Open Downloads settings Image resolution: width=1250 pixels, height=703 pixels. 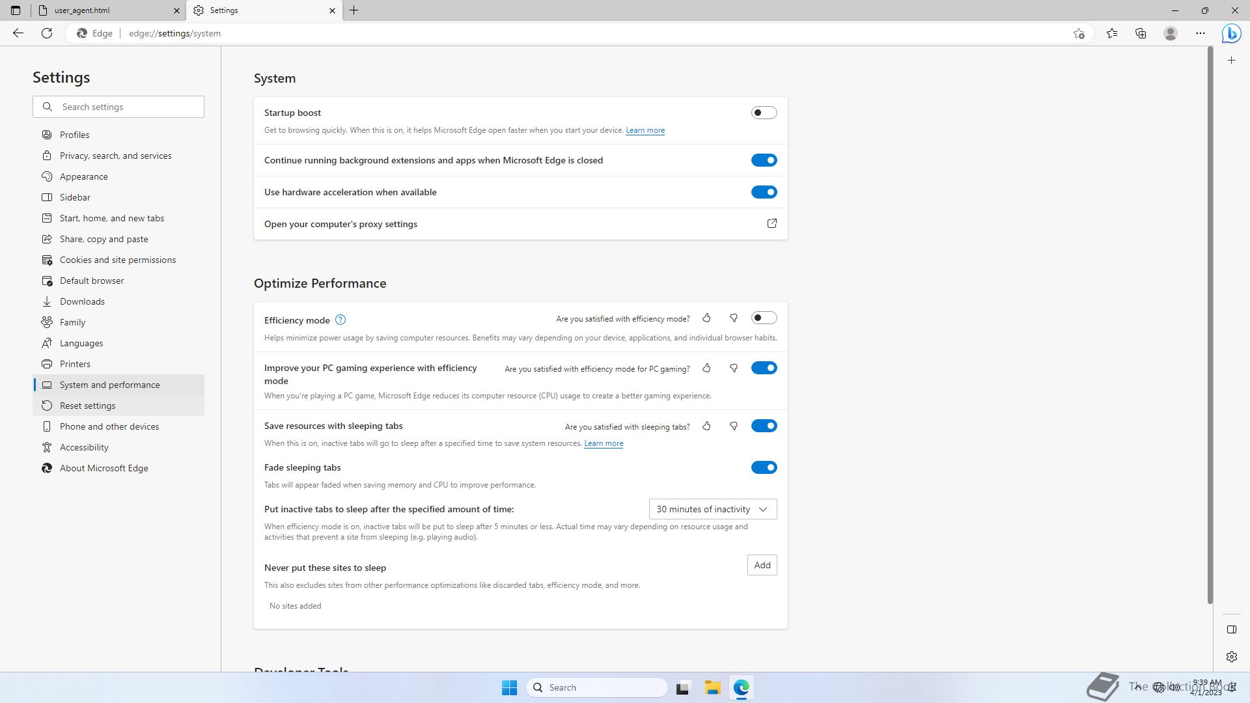pos(118,301)
